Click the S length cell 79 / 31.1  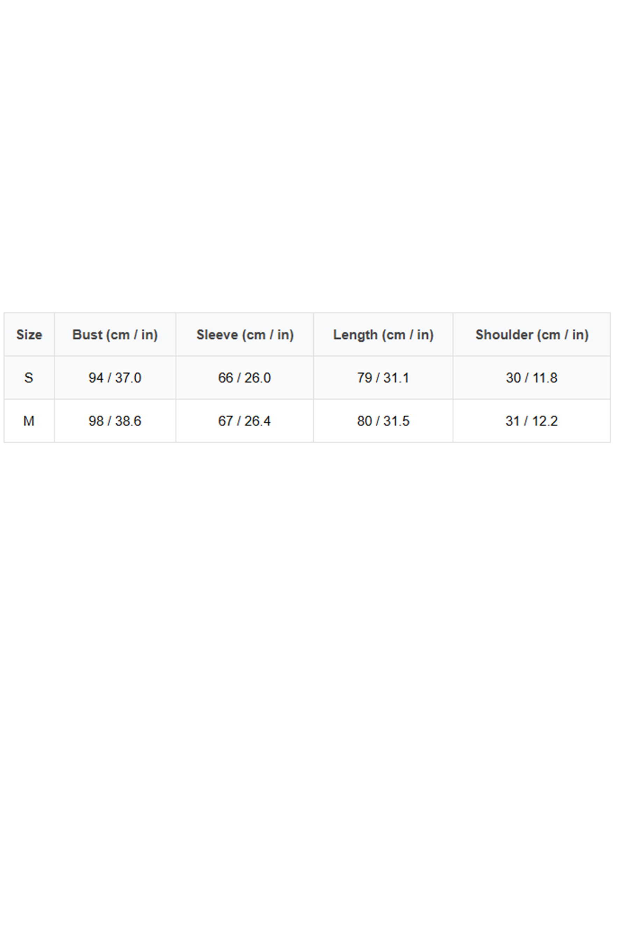pyautogui.click(x=383, y=378)
